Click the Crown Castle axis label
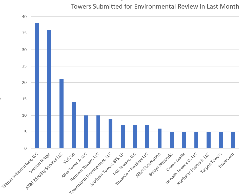The height and width of the screenshot is (195, 243). [x=176, y=162]
